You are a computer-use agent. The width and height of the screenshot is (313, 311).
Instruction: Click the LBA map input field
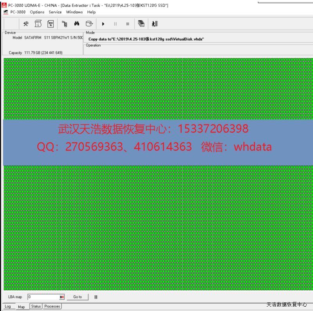(x=43, y=297)
